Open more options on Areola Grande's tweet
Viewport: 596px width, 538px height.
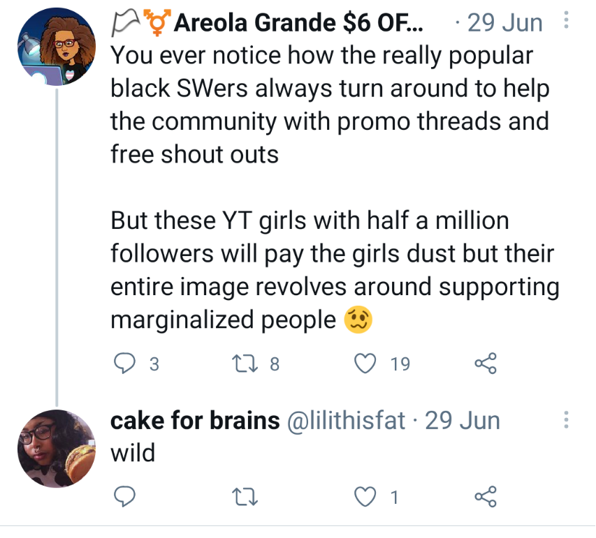(x=566, y=23)
